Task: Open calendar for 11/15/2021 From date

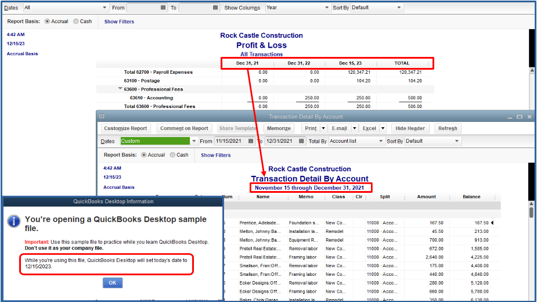Action: point(251,141)
